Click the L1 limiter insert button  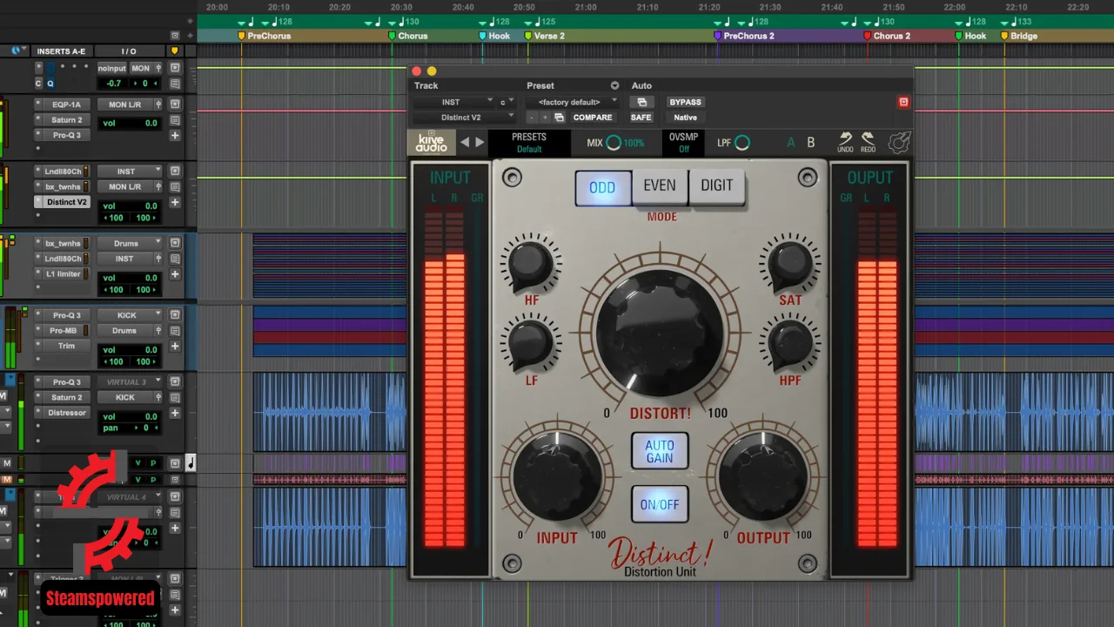[x=63, y=274]
